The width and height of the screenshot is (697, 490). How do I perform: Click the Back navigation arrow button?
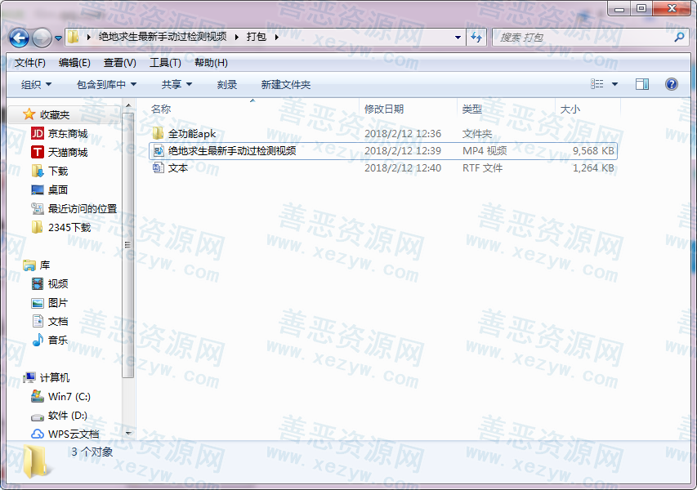coord(20,38)
